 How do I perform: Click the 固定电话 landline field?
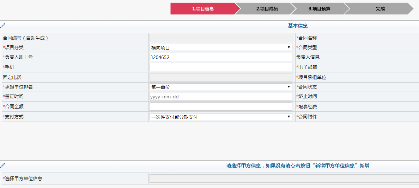[x=221, y=77]
